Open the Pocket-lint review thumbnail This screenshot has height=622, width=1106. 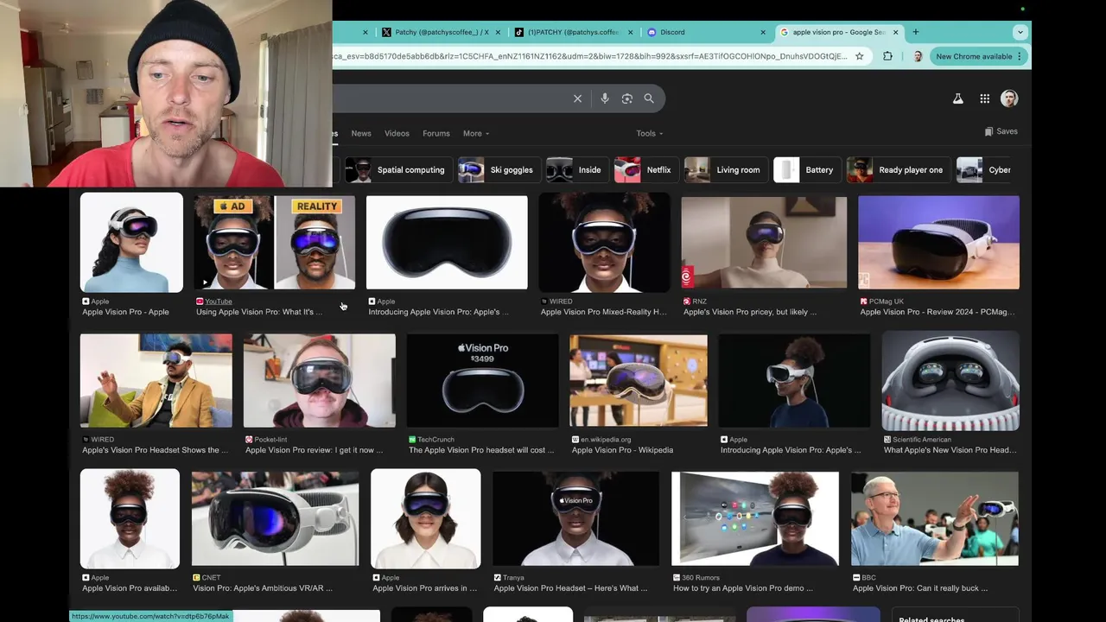320,381
